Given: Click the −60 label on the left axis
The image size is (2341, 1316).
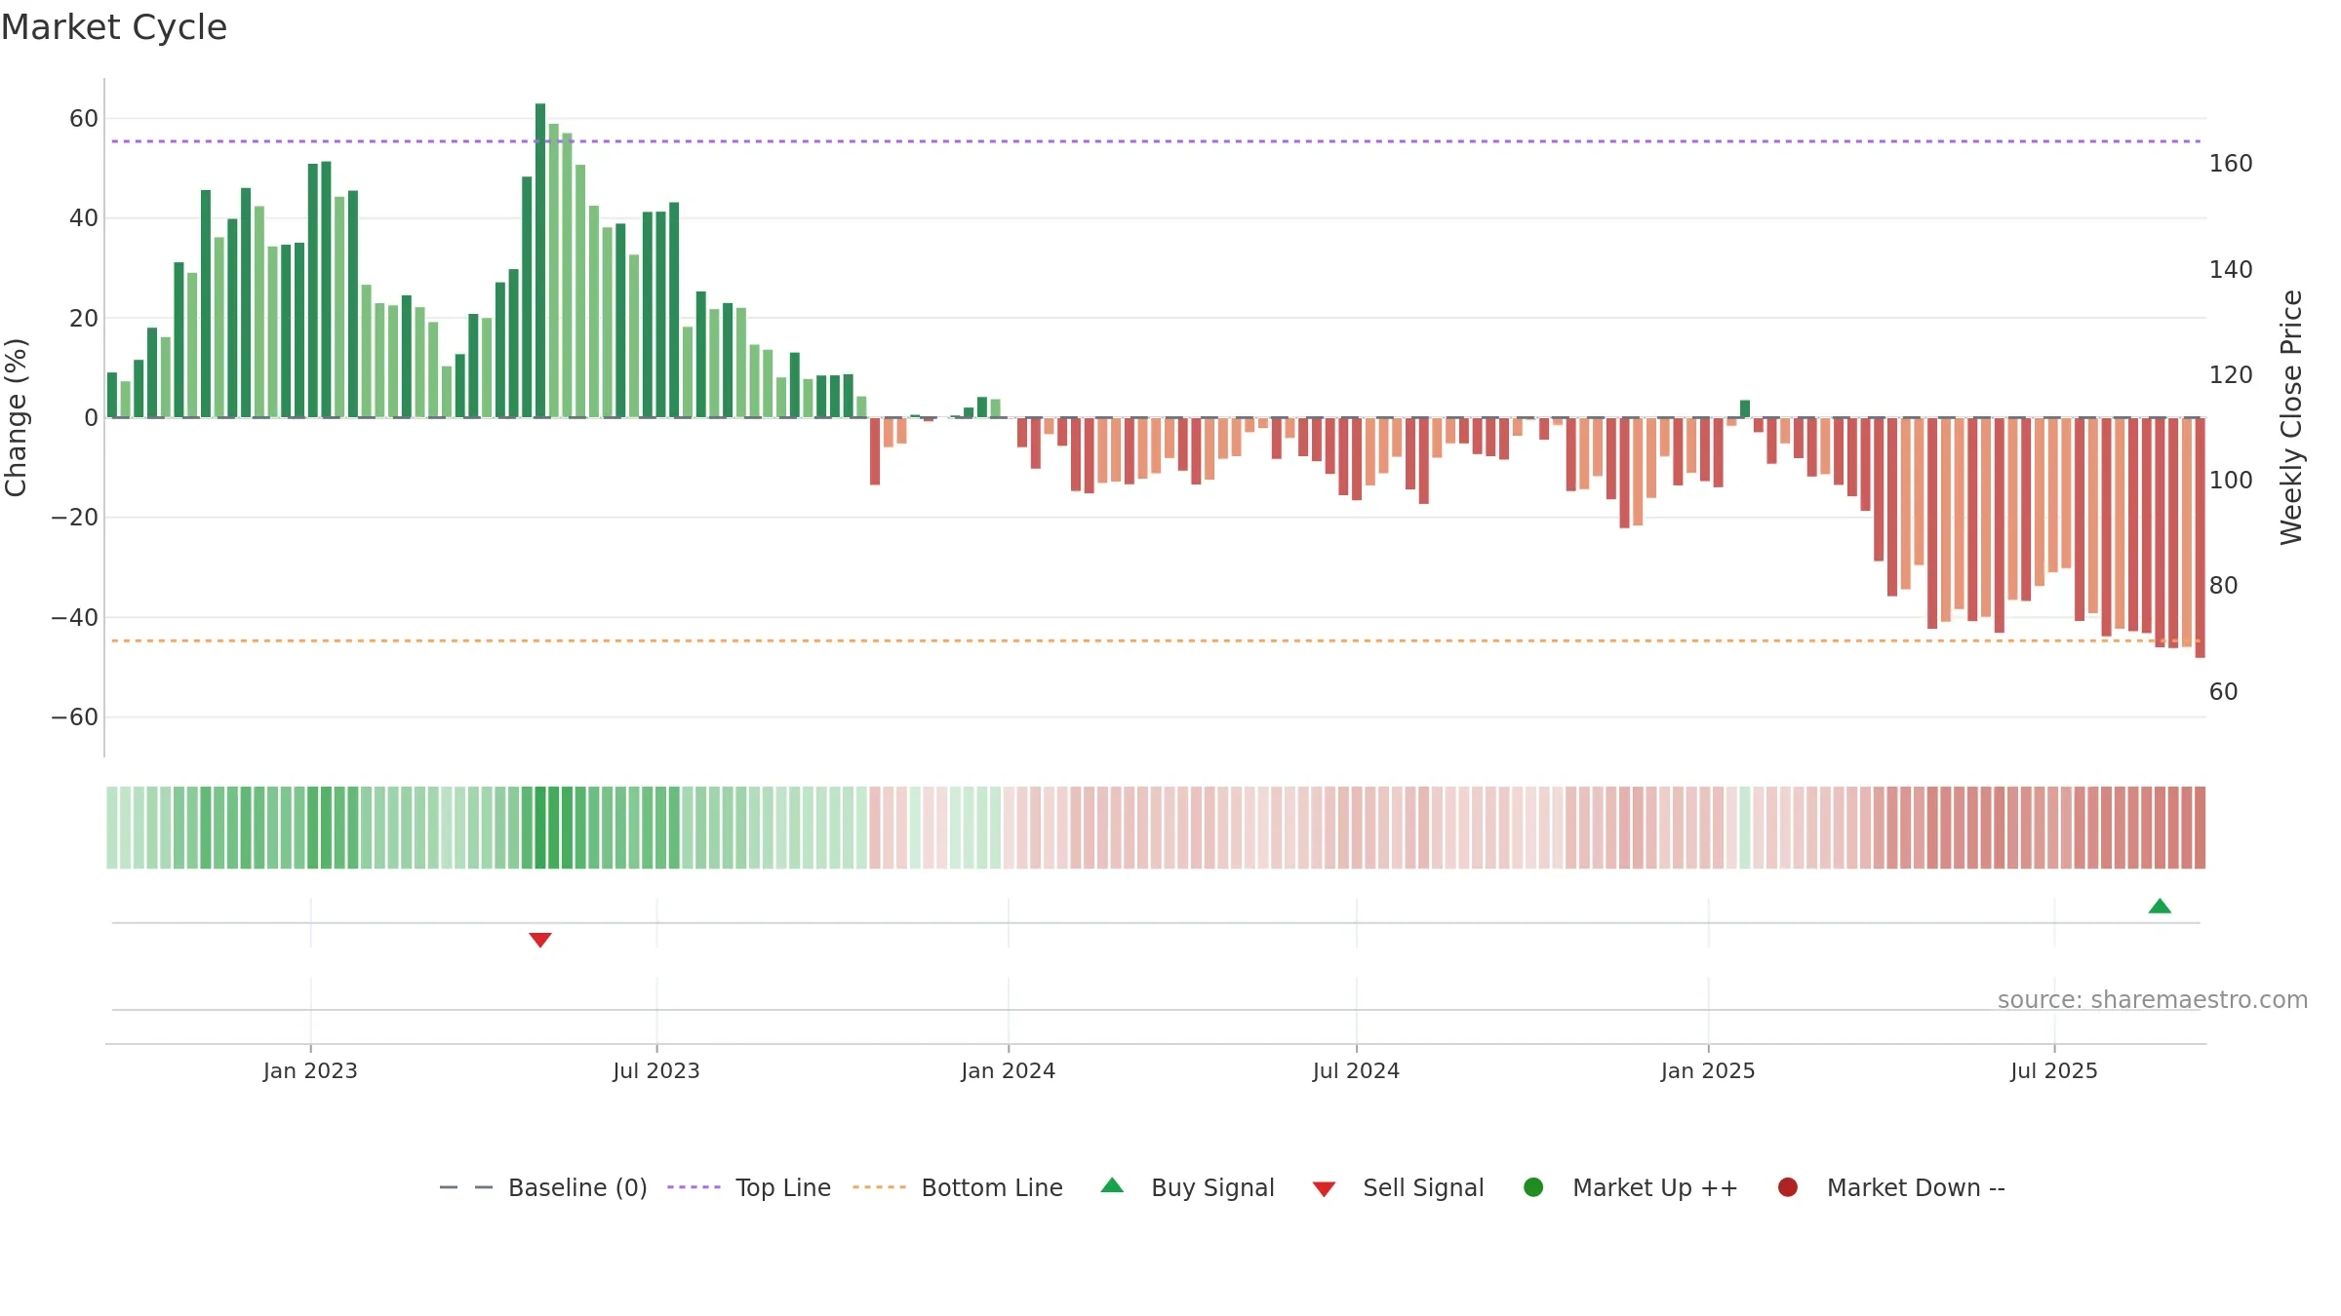Looking at the screenshot, I should (75, 717).
